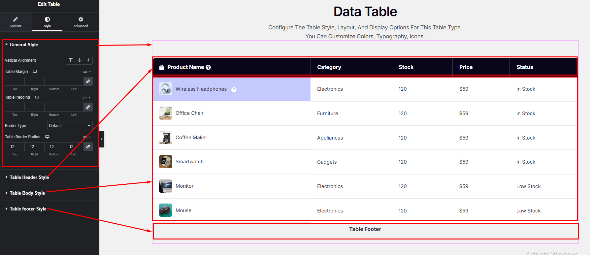The image size is (590, 255).
Task: Toggle the Table Margin link values button
Action: (x=88, y=81)
